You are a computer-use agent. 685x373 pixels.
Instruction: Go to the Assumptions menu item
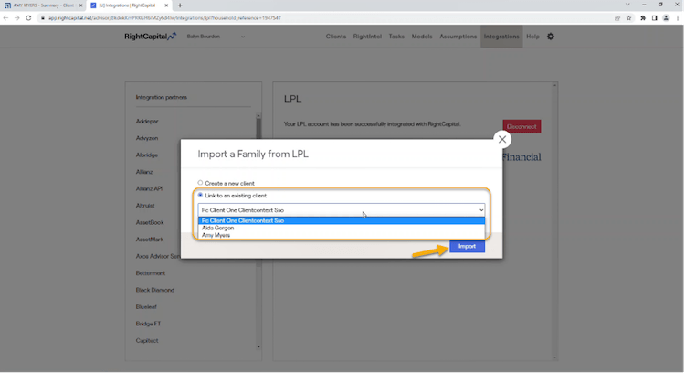tap(457, 37)
